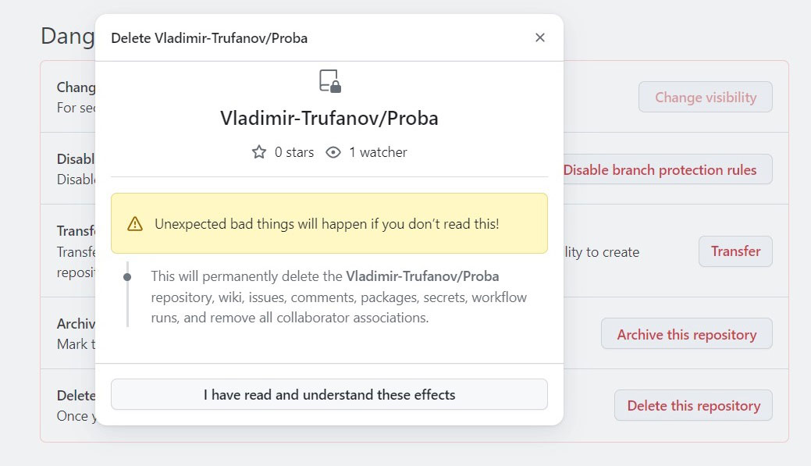Select Disable branch protection rules
The image size is (811, 466).
click(x=660, y=170)
